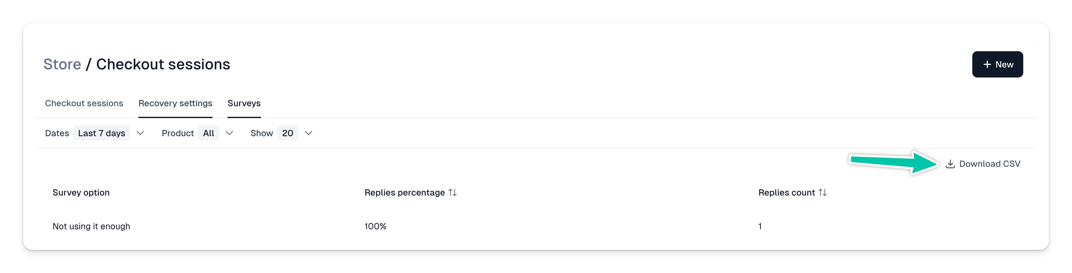Image resolution: width=1072 pixels, height=273 pixels.
Task: Switch to the Checkout sessions tab
Action: [x=84, y=103]
